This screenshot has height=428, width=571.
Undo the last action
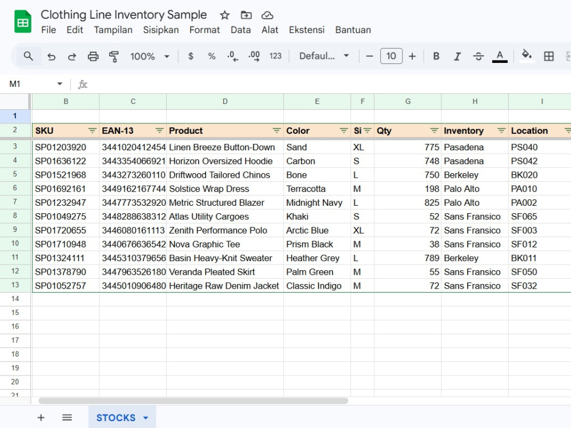coord(51,56)
